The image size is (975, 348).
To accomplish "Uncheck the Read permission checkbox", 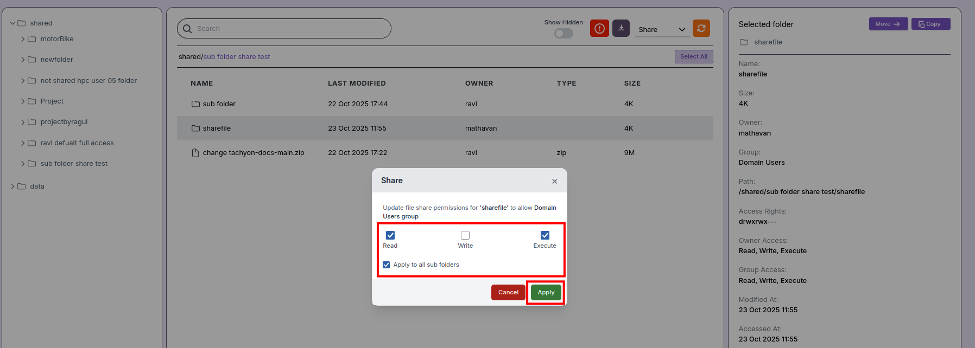I will tap(390, 235).
